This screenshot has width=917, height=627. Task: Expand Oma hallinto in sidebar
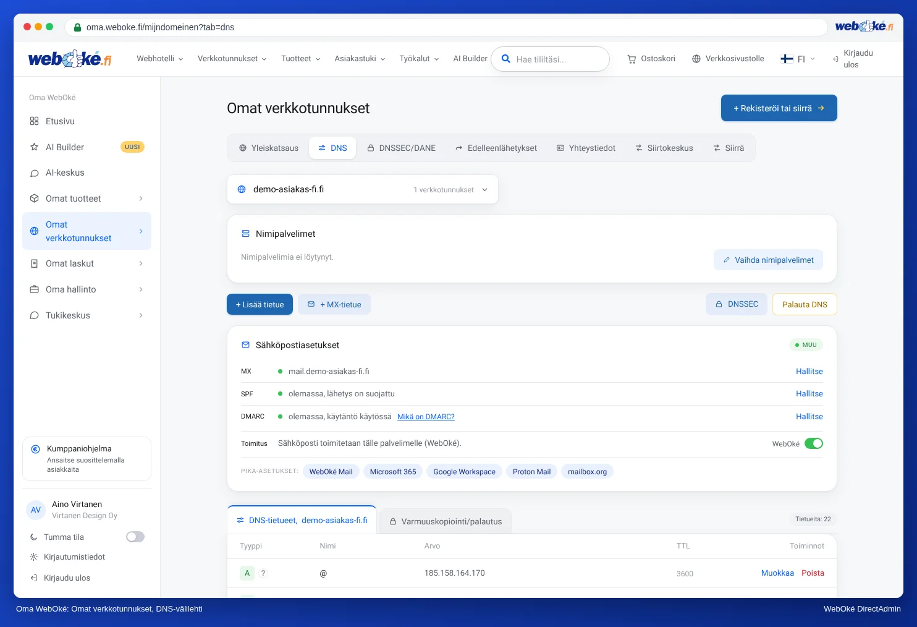[87, 289]
